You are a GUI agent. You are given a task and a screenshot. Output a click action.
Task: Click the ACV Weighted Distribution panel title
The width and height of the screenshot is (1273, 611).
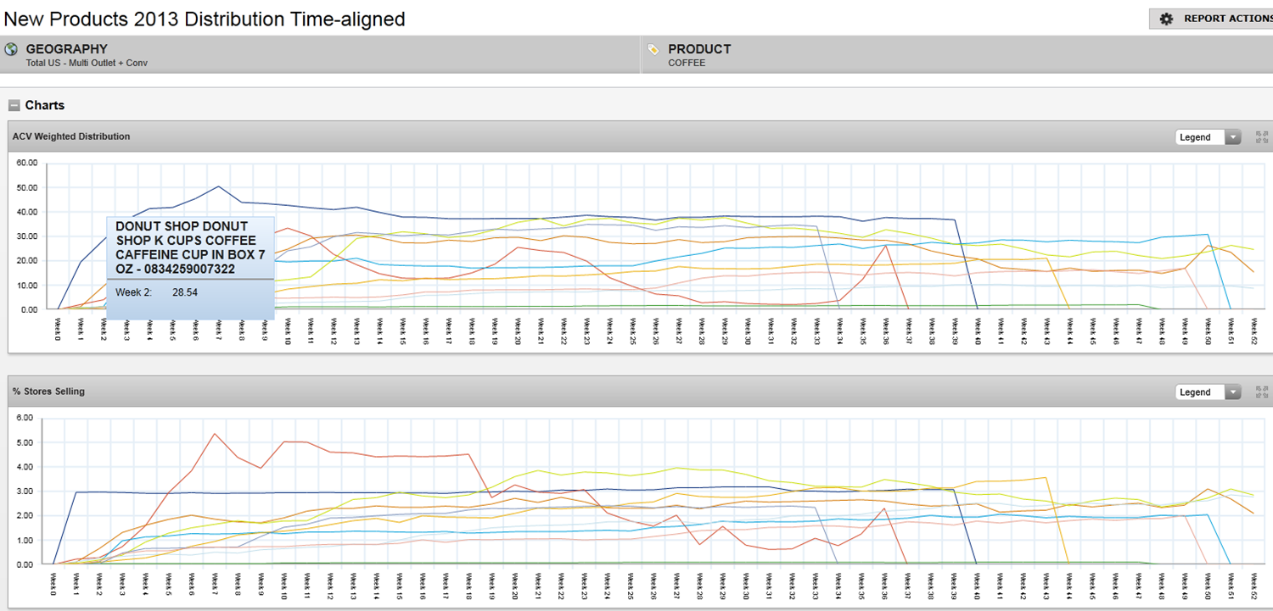(x=71, y=136)
